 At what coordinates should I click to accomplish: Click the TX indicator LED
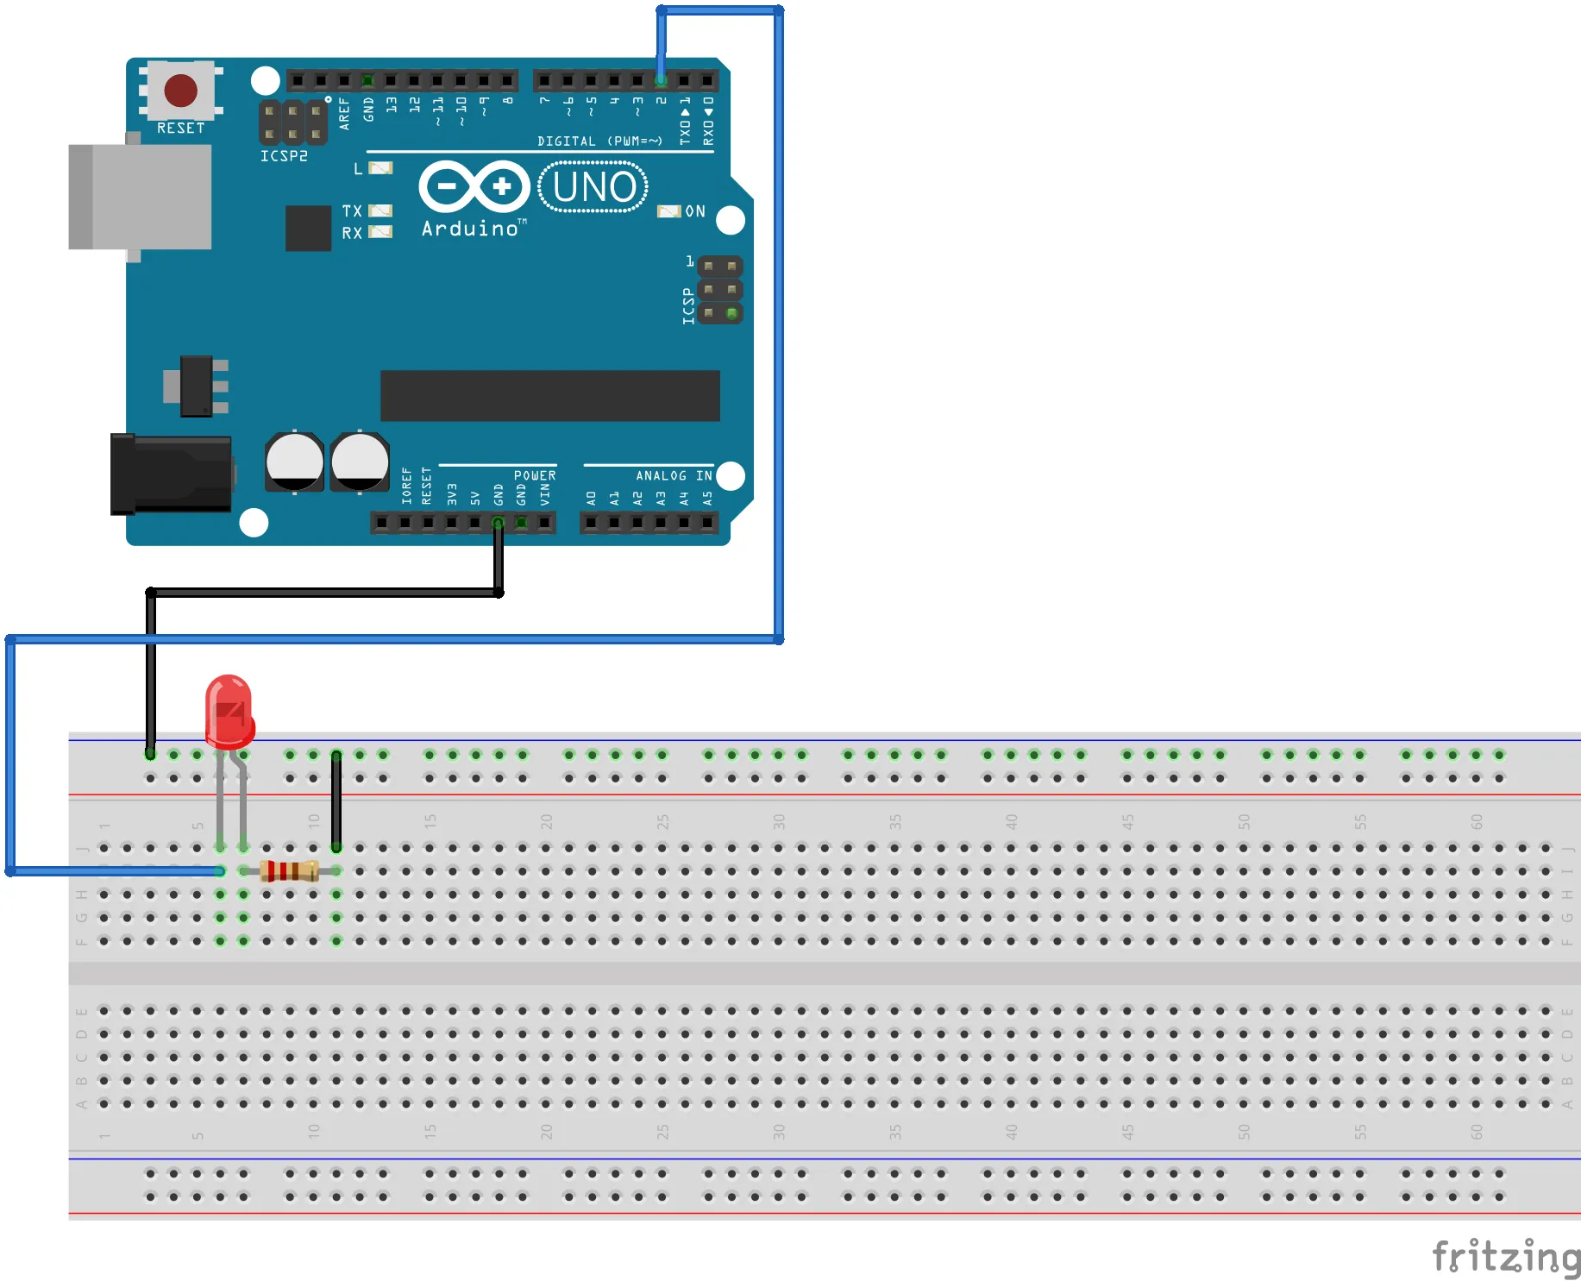380,210
